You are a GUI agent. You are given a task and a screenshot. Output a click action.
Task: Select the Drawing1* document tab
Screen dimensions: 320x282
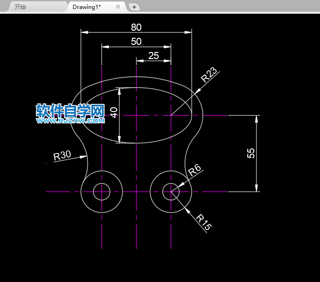tap(87, 7)
